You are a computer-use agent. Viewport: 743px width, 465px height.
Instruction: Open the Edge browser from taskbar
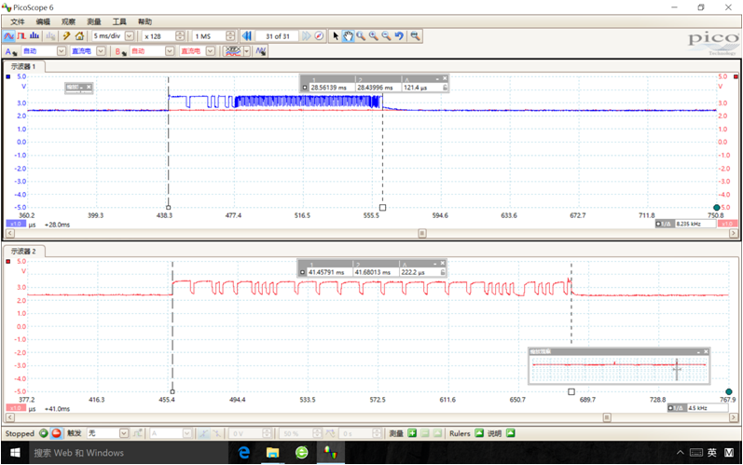pos(244,453)
